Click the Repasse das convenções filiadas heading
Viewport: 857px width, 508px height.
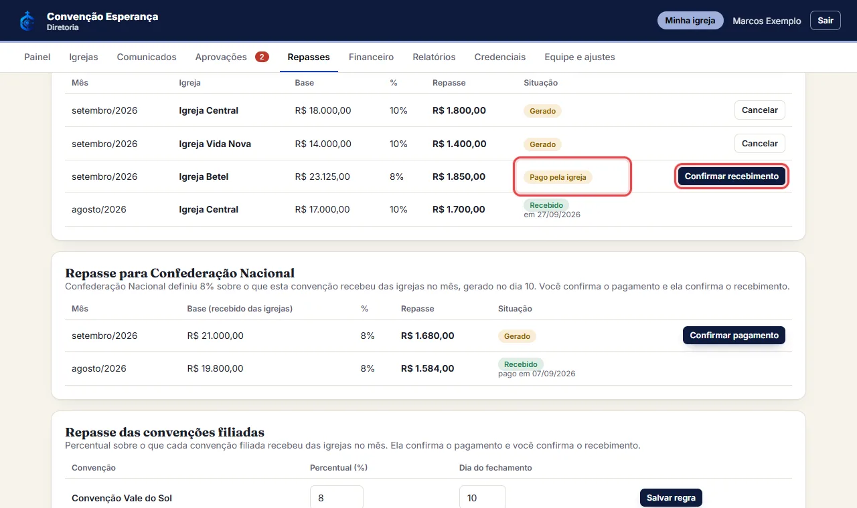(165, 432)
